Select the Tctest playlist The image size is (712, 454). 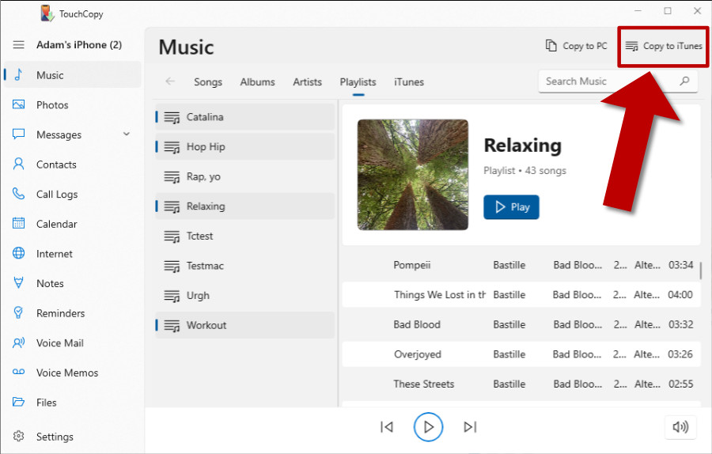(x=244, y=236)
